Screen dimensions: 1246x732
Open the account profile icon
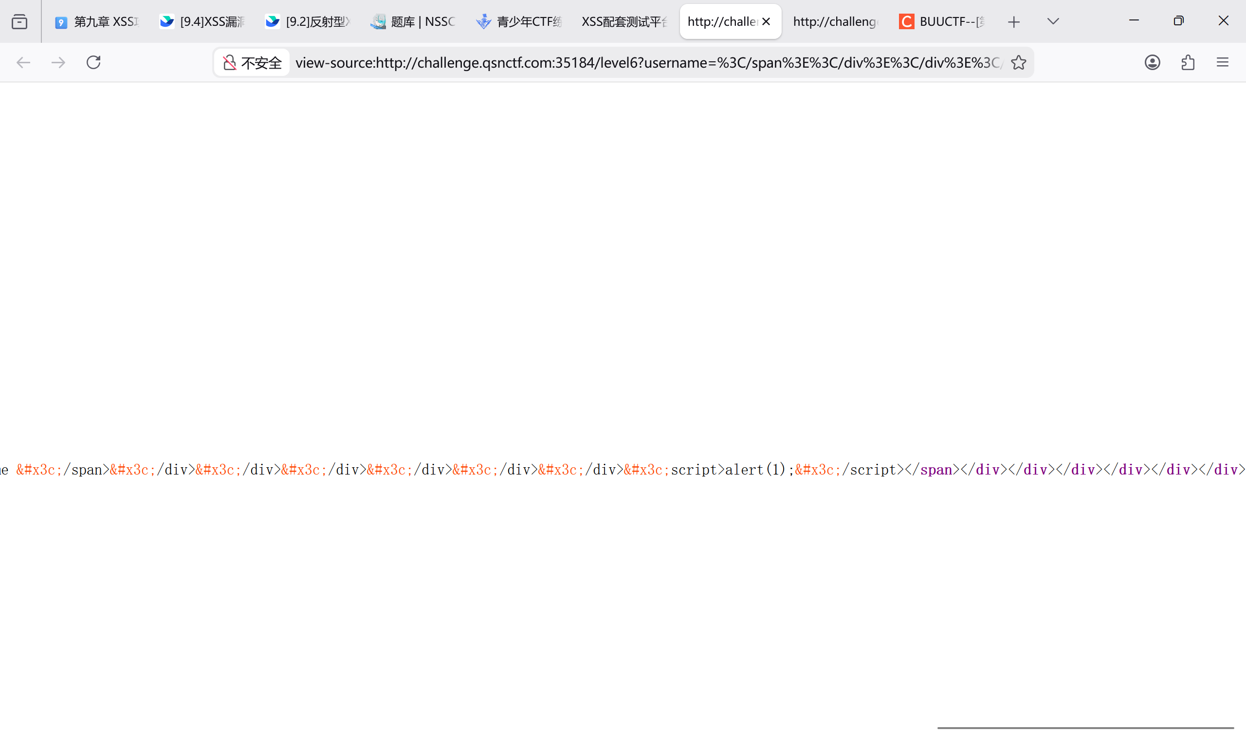(x=1152, y=62)
